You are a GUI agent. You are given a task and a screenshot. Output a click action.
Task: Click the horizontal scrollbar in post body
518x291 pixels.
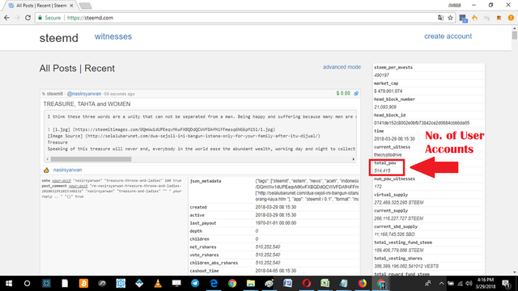(91, 159)
